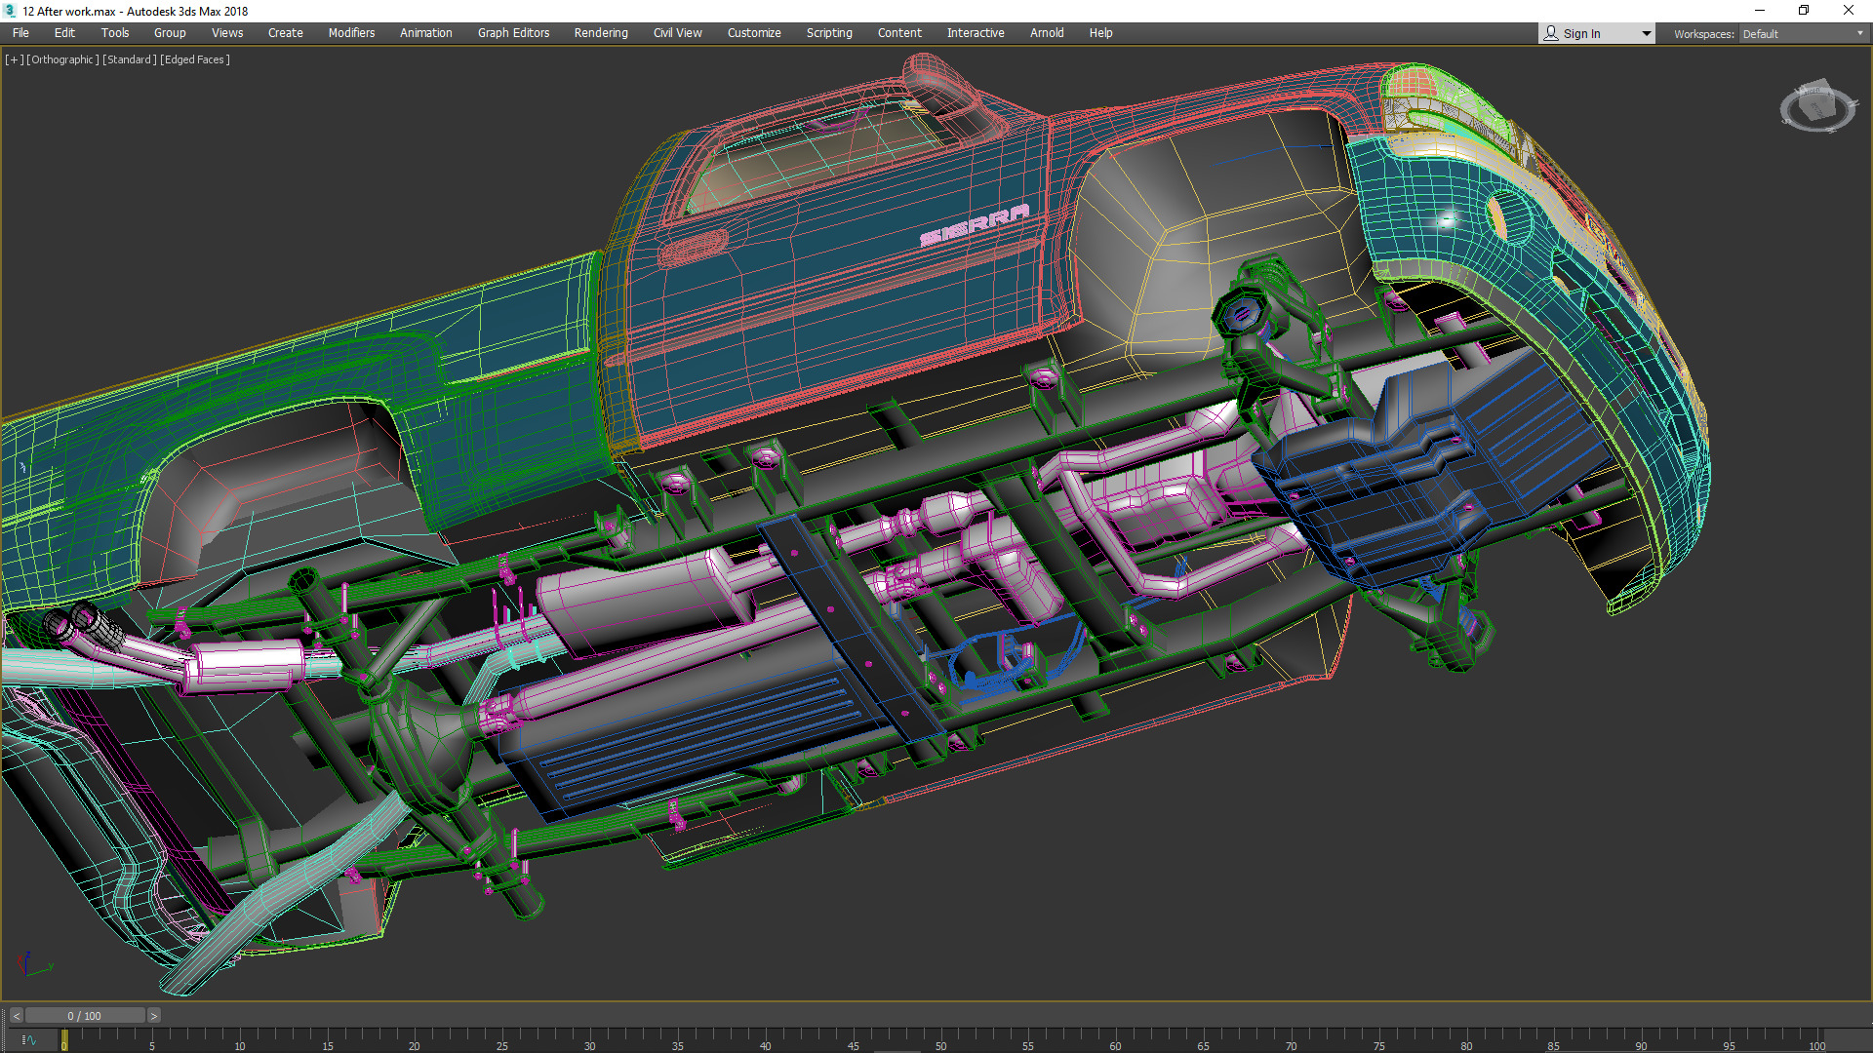
Task: Open the Orthographic viewport view menu
Action: 62,59
